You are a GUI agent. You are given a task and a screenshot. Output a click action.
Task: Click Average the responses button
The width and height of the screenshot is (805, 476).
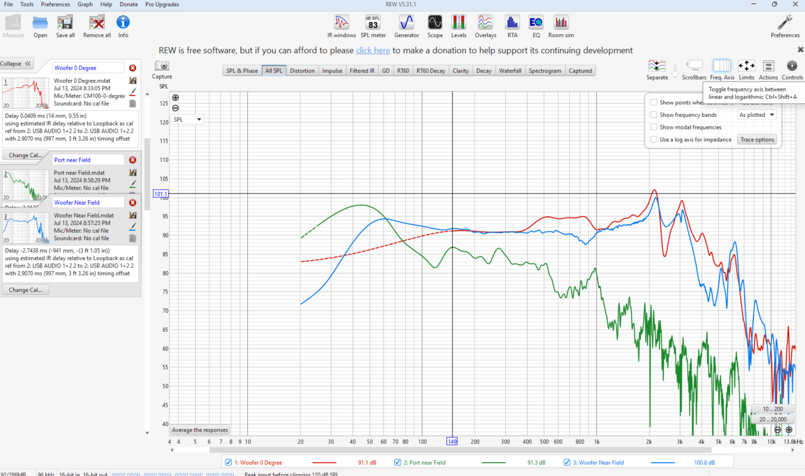pos(200,430)
